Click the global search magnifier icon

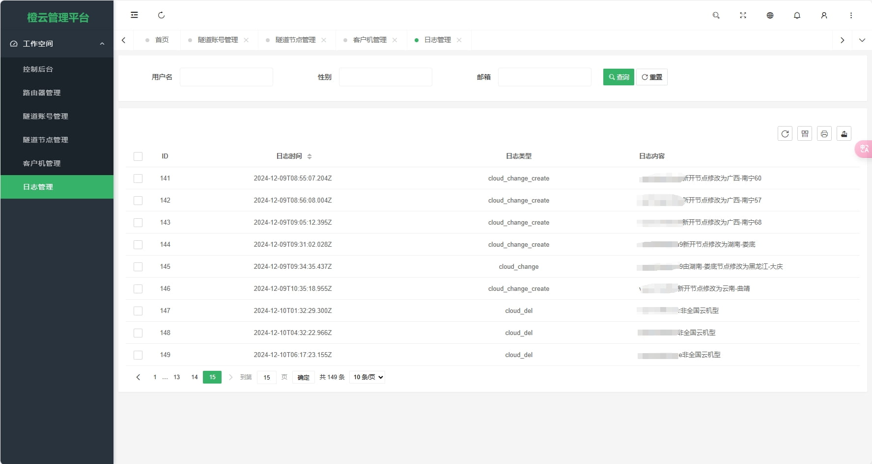pos(716,15)
